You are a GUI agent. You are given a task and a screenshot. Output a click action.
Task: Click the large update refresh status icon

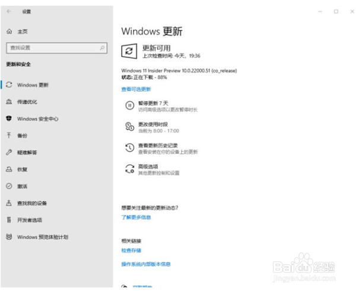coord(129,51)
